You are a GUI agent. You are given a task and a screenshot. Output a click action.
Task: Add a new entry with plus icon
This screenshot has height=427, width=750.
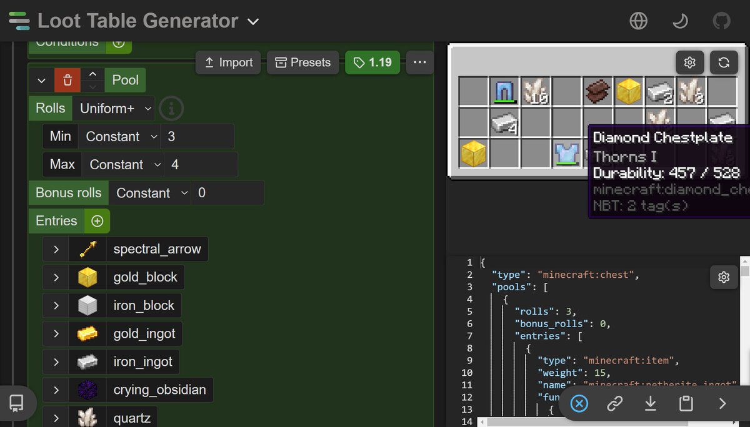point(97,220)
